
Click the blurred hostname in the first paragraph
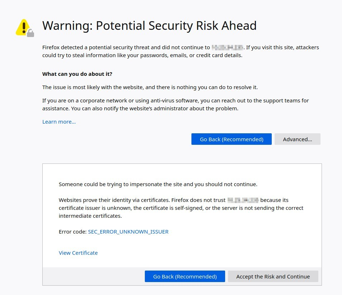coord(227,47)
